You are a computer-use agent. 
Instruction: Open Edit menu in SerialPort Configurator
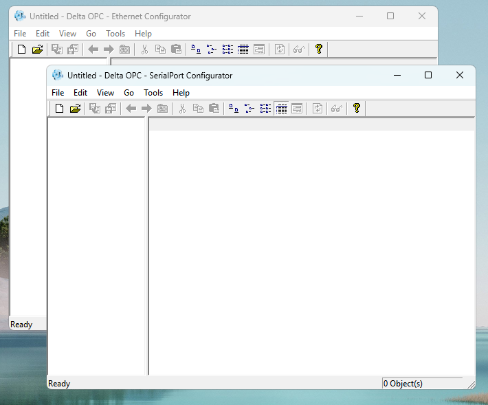click(x=80, y=93)
